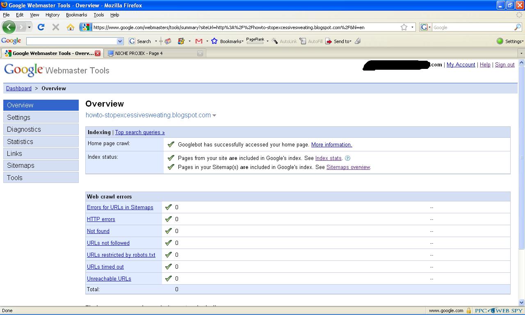The height and width of the screenshot is (315, 525).
Task: Open the Sitemaps overview link
Action: (348, 167)
